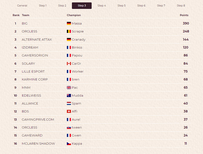The height and width of the screenshot is (154, 203).
Task: Open the Step 2 tab
Action: pos(62,6)
